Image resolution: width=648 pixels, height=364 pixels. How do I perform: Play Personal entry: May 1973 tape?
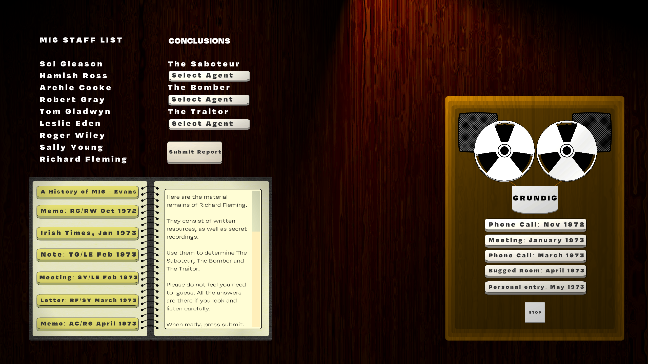(x=535, y=287)
